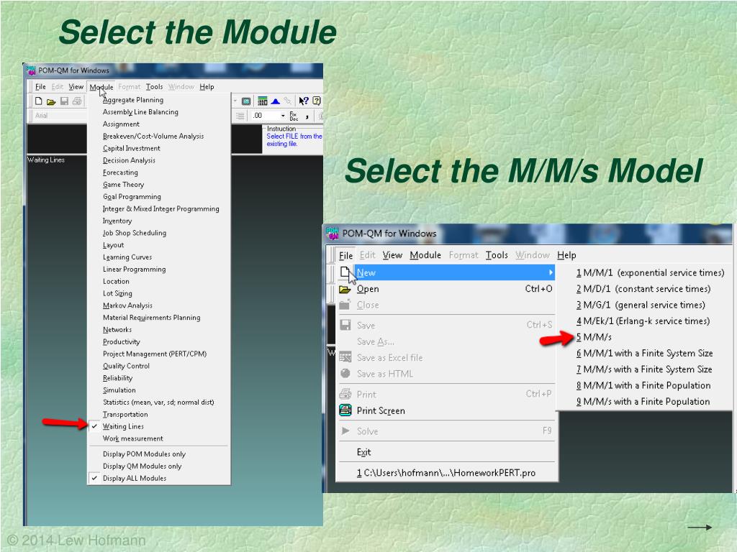Viewport: 737px width, 552px height.
Task: Open Tools menu in the left window
Action: point(154,87)
